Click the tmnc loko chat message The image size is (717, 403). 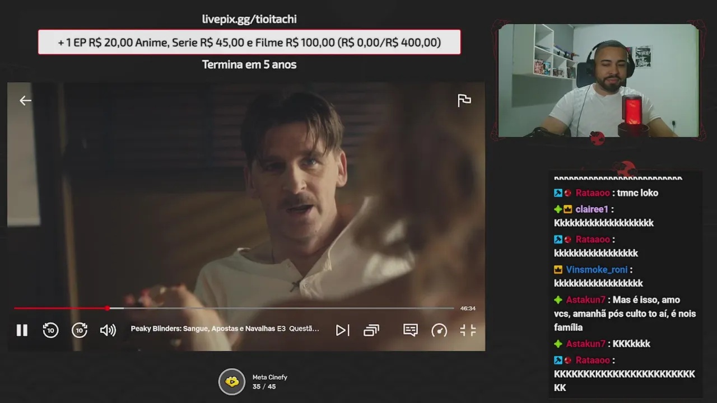[x=637, y=193]
